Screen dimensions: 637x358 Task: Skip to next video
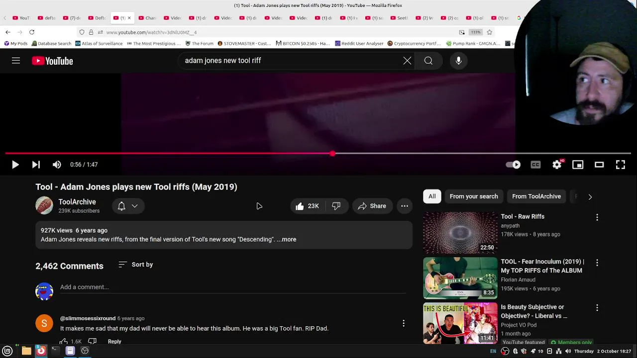pos(36,165)
